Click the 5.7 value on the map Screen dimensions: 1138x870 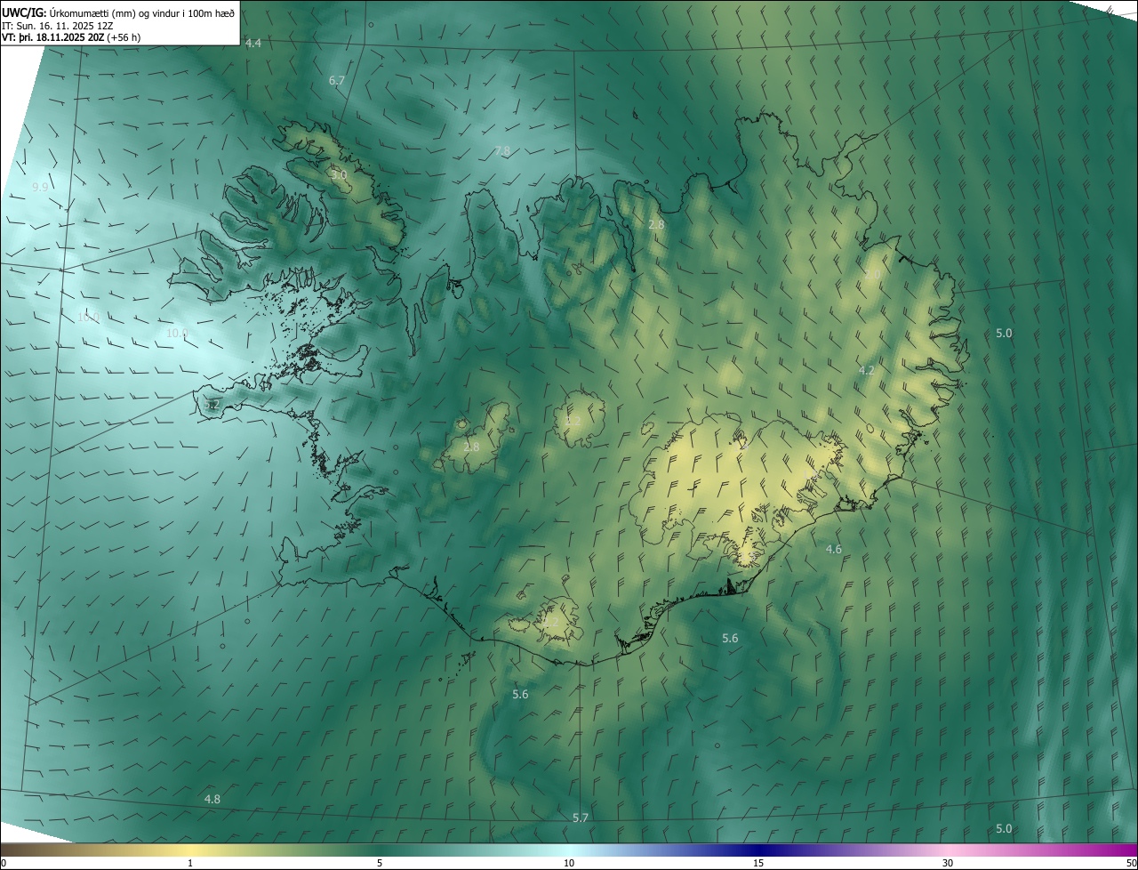click(x=581, y=818)
